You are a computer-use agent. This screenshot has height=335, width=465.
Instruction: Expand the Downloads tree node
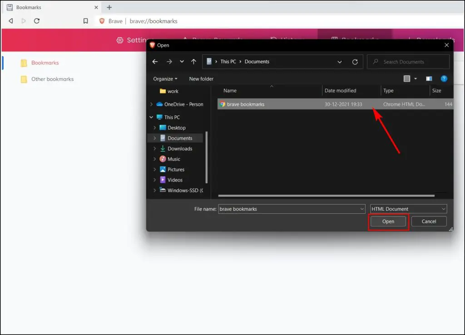(154, 148)
